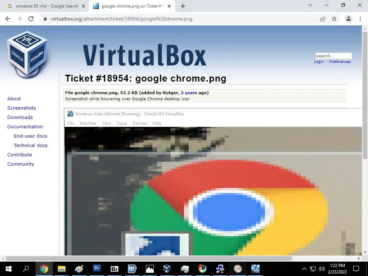Close the 'windows 95 vhd' tab

click(x=83, y=6)
